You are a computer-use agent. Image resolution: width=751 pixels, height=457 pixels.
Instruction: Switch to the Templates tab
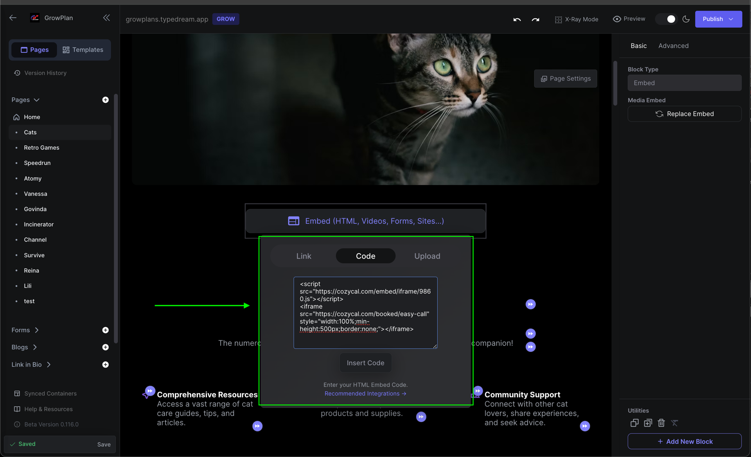[x=83, y=50]
